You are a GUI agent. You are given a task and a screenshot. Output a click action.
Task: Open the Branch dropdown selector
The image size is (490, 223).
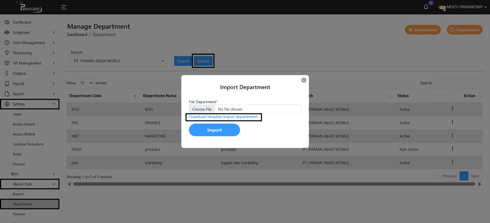pyautogui.click(x=119, y=61)
